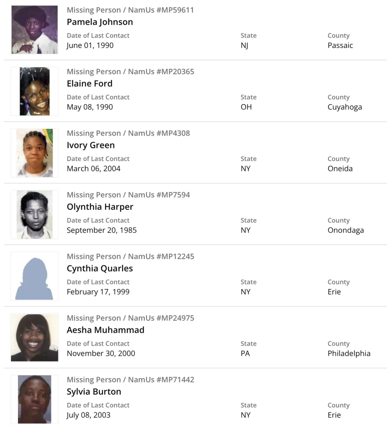Click the Aesha Muhammad name link
Screen dimensions: 387x427
click(x=106, y=330)
